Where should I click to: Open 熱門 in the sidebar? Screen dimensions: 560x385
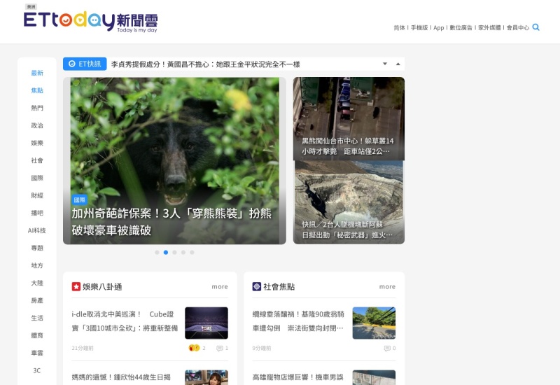[37, 108]
